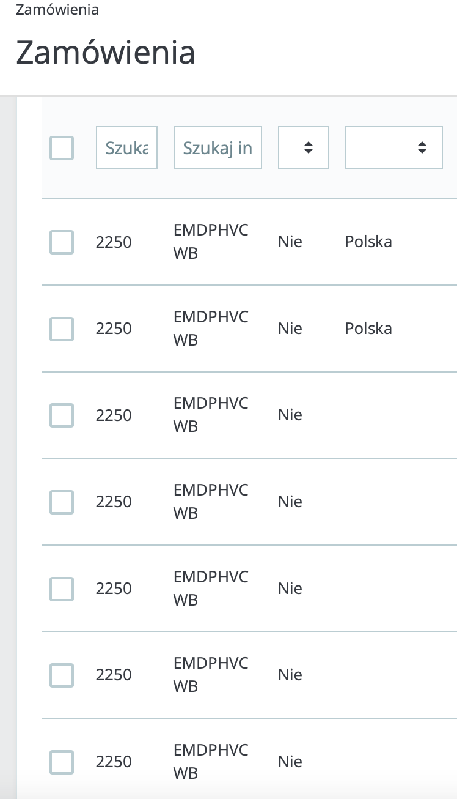Open reference EMDPHVC WB in sixth row
Image resolution: width=457 pixels, height=799 pixels.
click(211, 675)
